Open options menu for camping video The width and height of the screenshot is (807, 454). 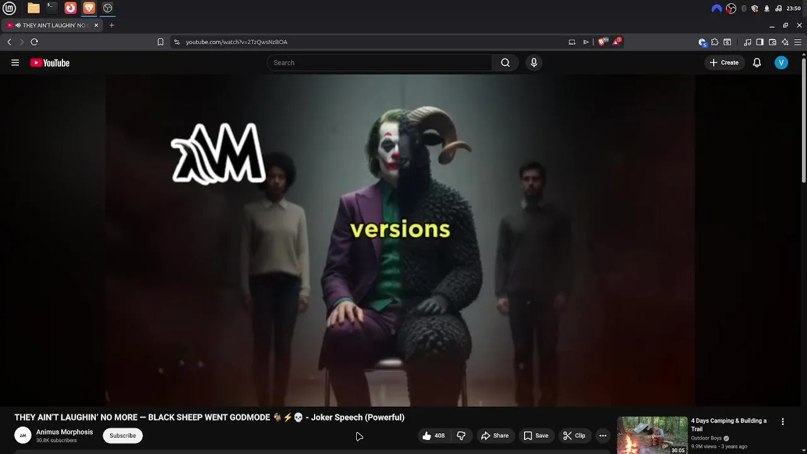click(x=782, y=422)
